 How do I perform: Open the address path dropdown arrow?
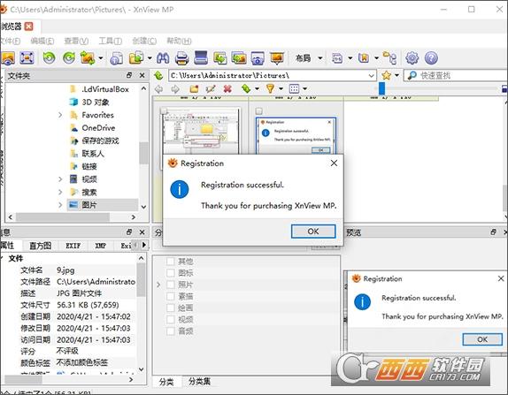372,76
